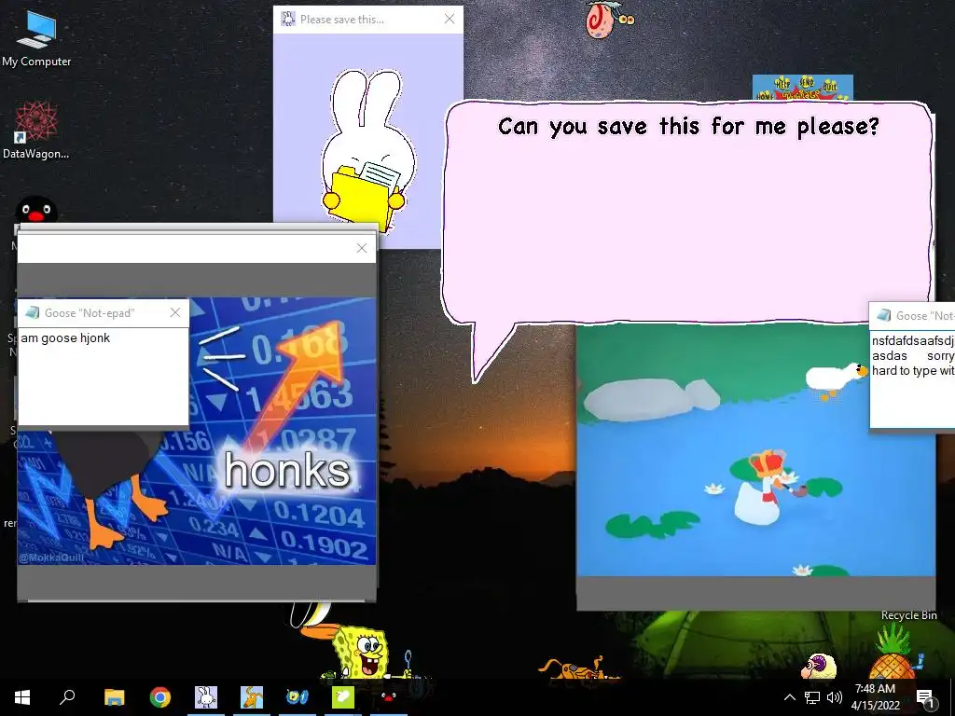Open File Explorer from taskbar
Image resolution: width=955 pixels, height=716 pixels.
[x=114, y=697]
